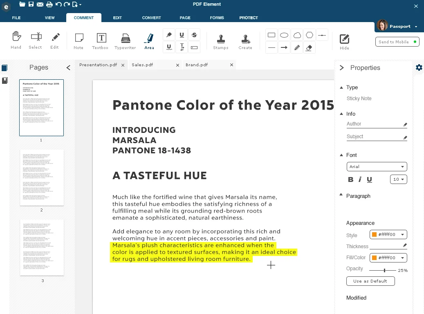This screenshot has height=314, width=424.
Task: Close the Presentation.pdf tab
Action: (x=123, y=65)
